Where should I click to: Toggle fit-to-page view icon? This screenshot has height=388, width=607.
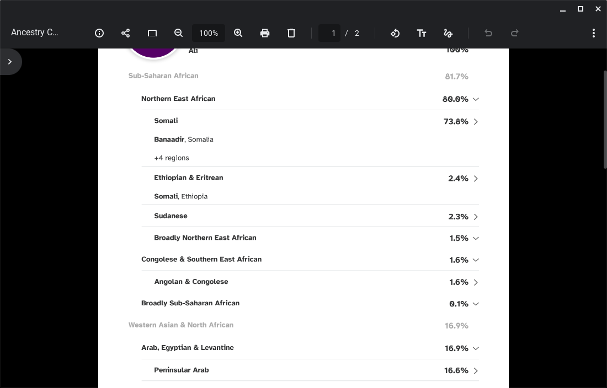coord(152,33)
